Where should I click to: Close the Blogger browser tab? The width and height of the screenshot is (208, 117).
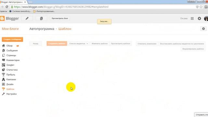coord(25,2)
